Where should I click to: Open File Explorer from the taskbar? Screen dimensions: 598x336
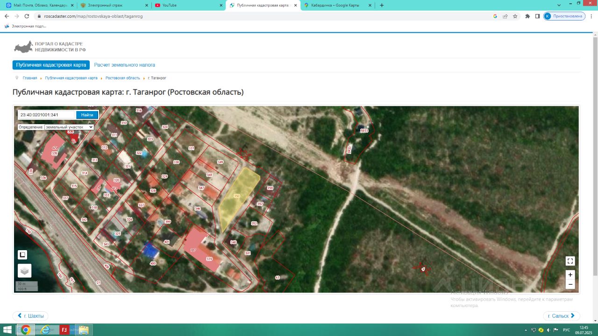point(84,330)
